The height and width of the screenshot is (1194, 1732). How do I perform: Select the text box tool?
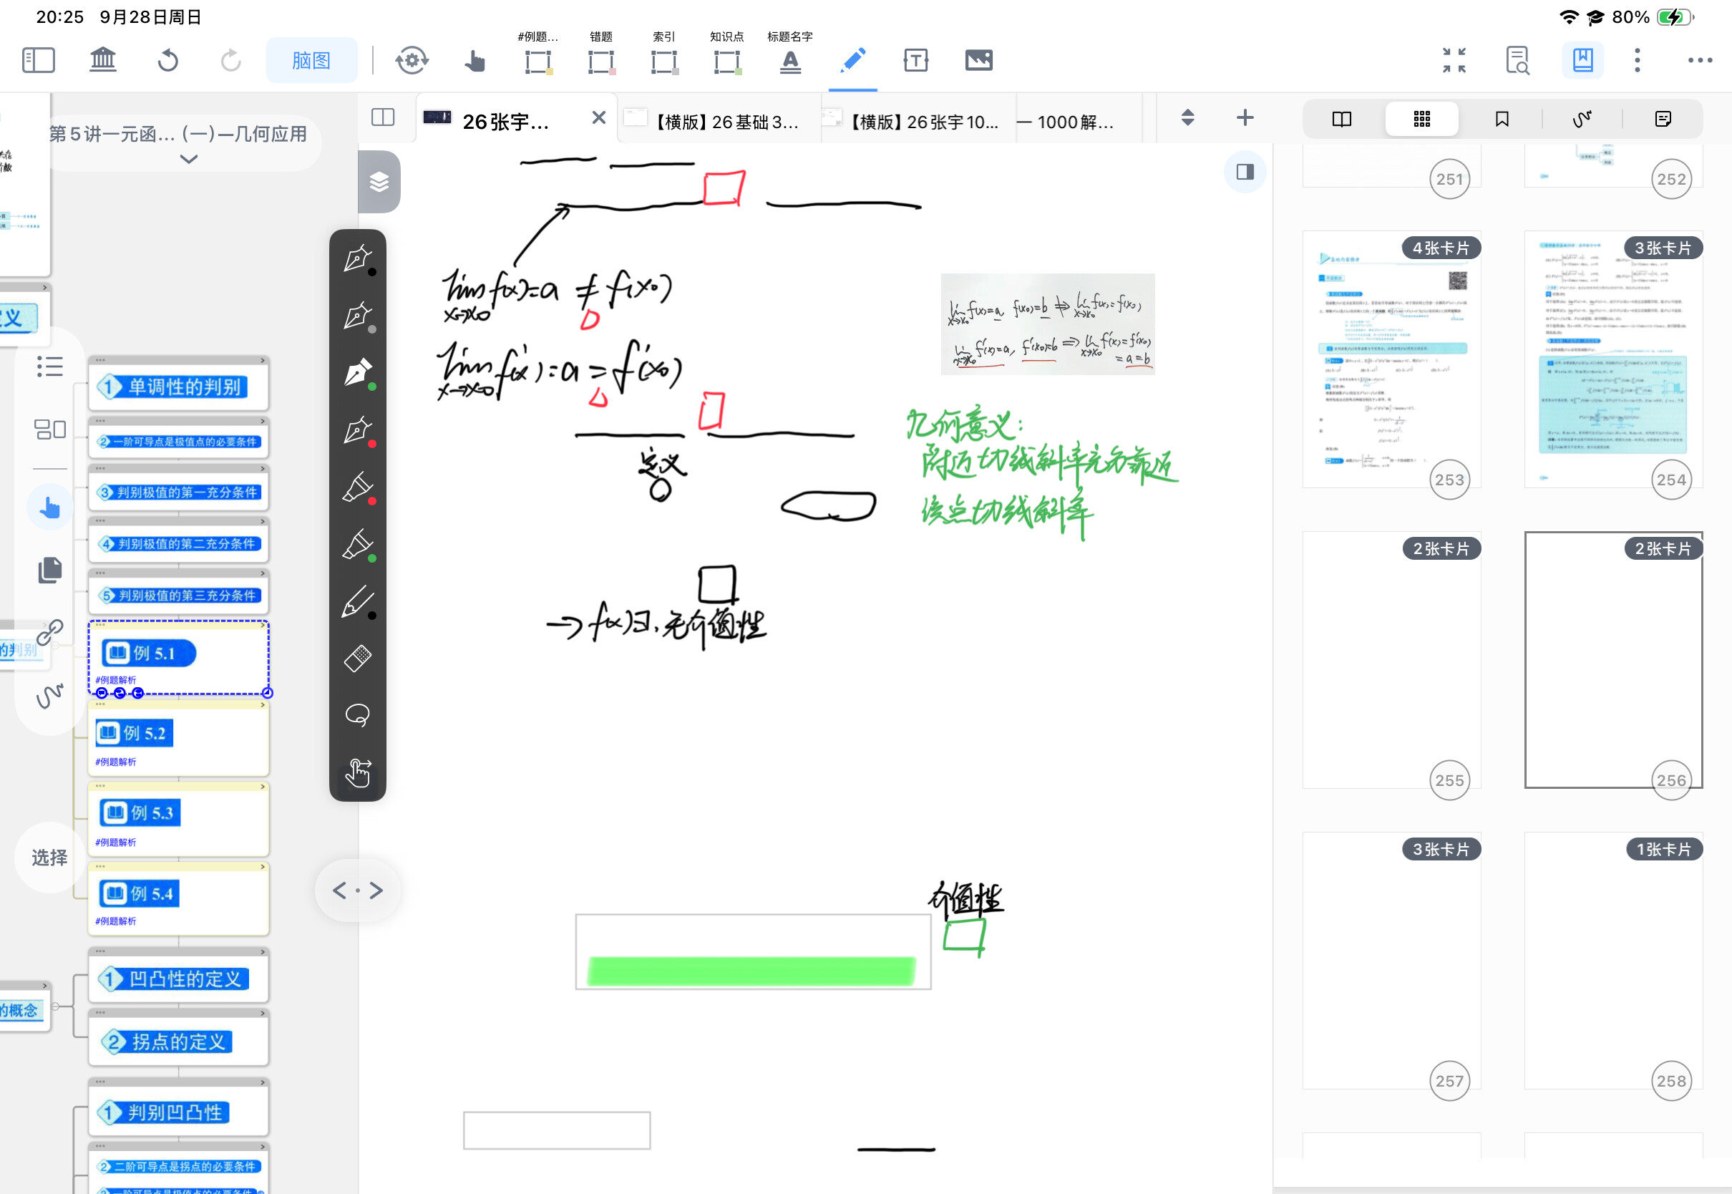(x=915, y=61)
